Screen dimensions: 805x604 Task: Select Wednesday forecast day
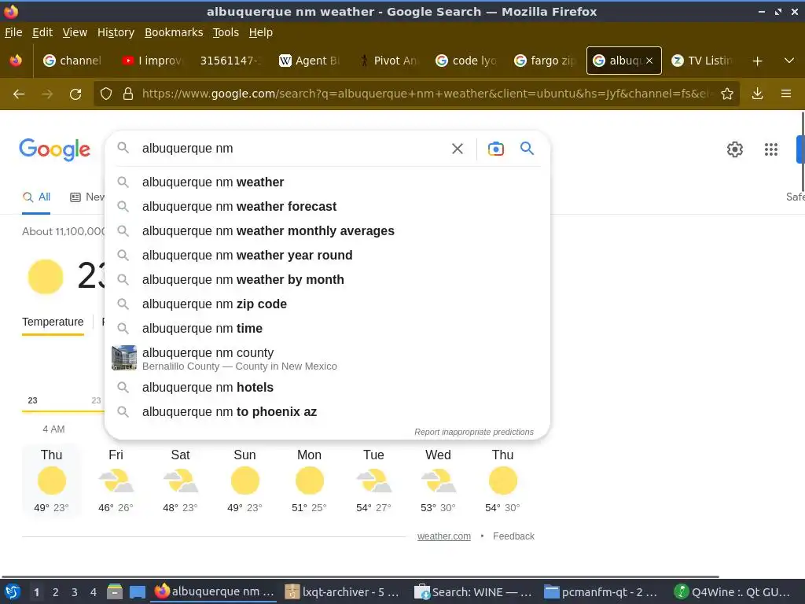[x=438, y=481]
